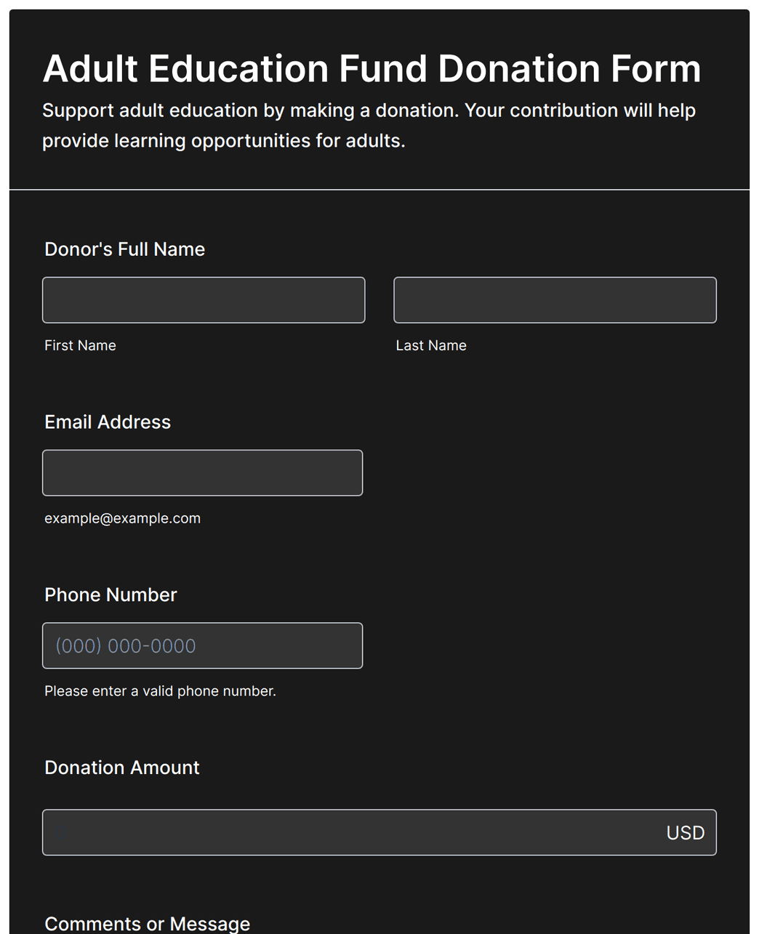Click the divider line below the header
The height and width of the screenshot is (934, 759).
379,190
